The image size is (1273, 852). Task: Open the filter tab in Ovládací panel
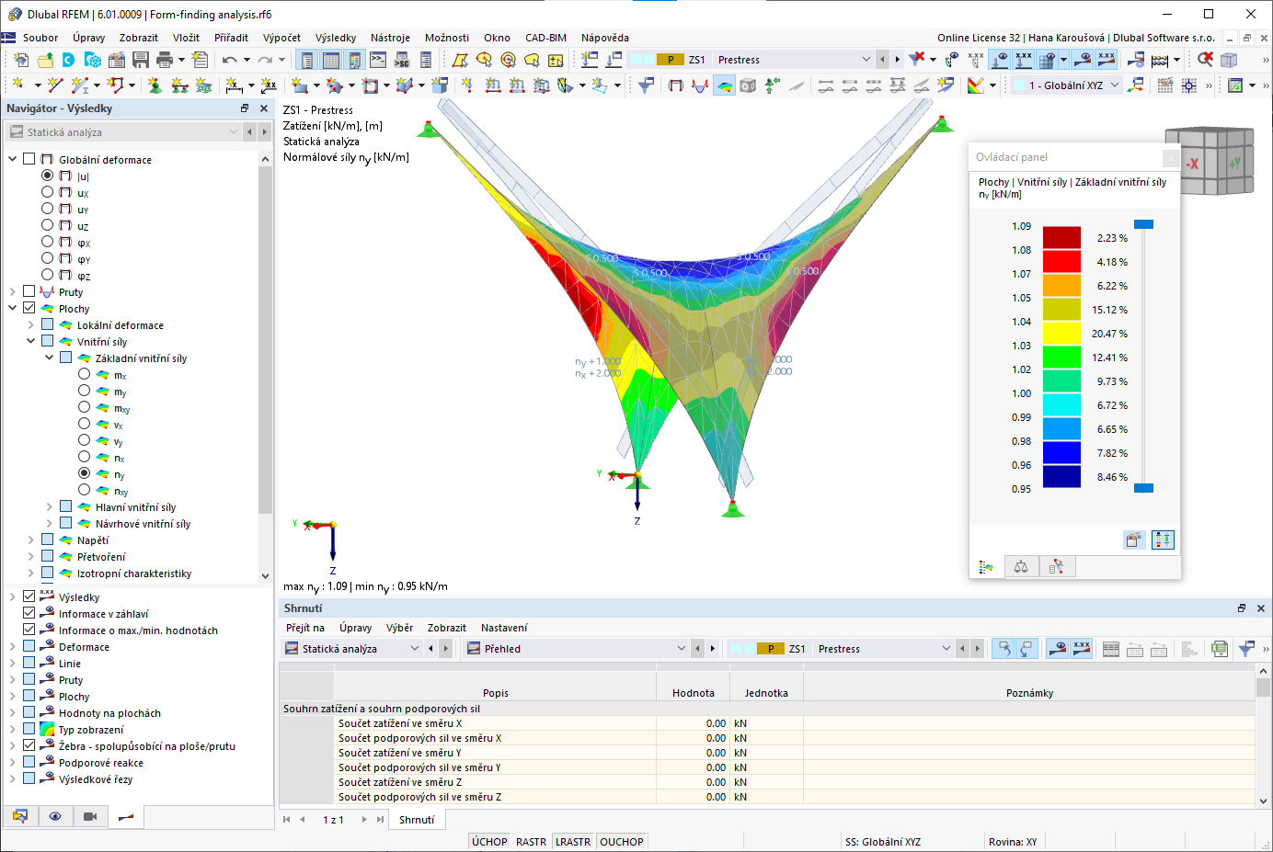(x=1057, y=567)
